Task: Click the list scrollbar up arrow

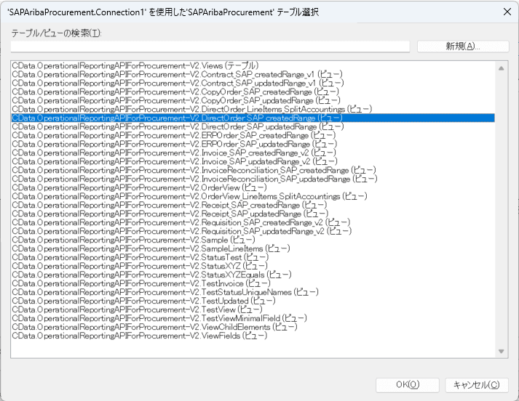Action: (501, 68)
